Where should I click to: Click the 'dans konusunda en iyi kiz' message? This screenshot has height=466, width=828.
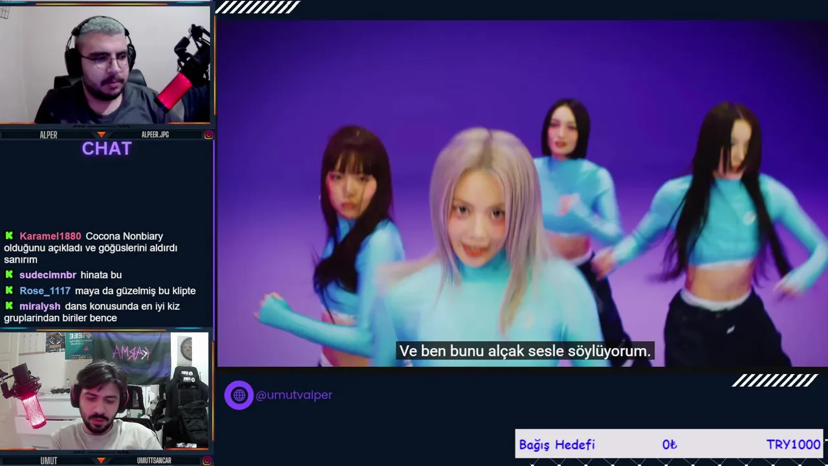point(92,312)
